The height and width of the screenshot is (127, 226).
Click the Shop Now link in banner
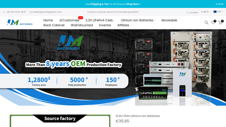click(x=133, y=4)
